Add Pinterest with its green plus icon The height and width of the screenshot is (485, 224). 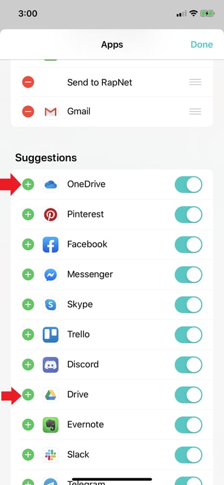(x=28, y=215)
